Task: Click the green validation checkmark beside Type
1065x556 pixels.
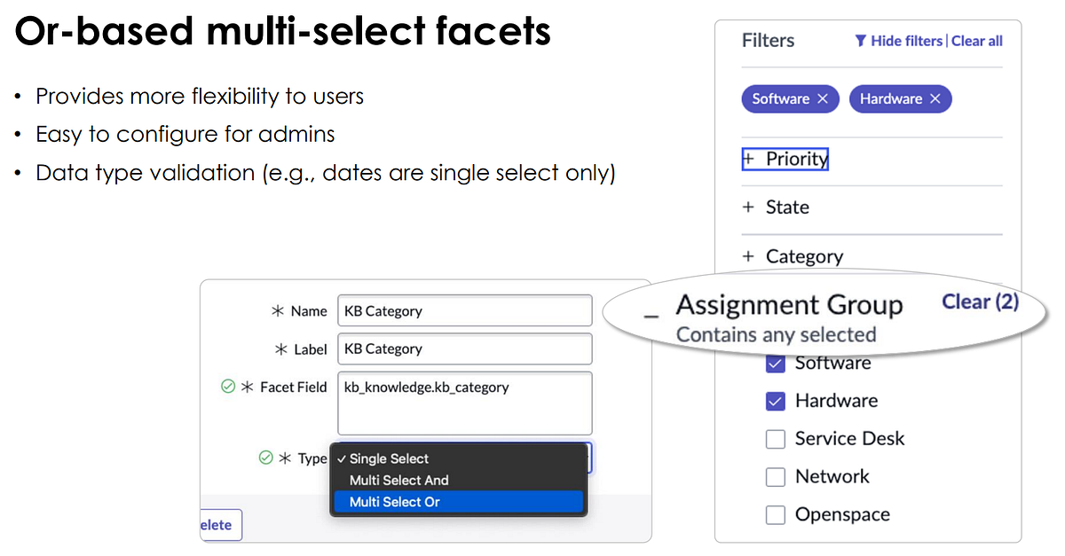Action: coord(266,458)
